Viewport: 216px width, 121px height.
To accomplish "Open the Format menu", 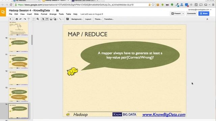I will pos(44,14).
